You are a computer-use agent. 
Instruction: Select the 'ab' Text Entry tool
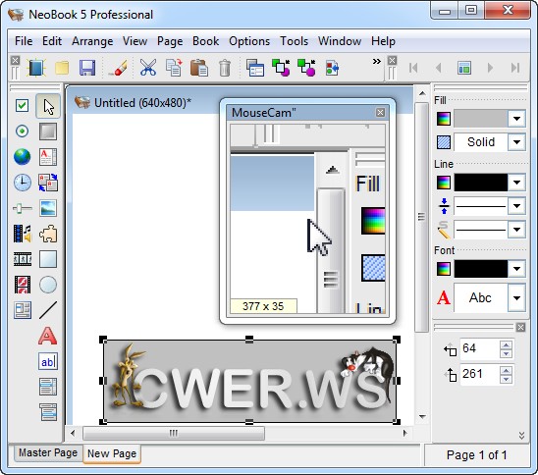48,361
